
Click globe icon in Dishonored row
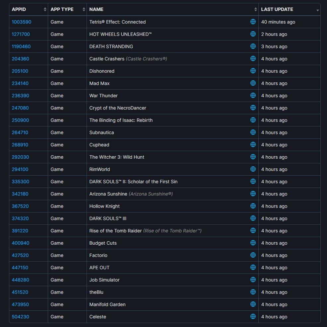pos(253,71)
